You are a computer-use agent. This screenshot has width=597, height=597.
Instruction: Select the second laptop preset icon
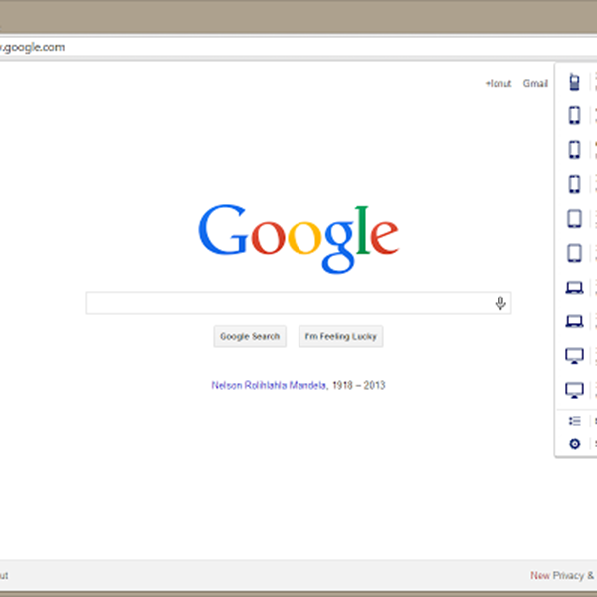click(x=574, y=321)
